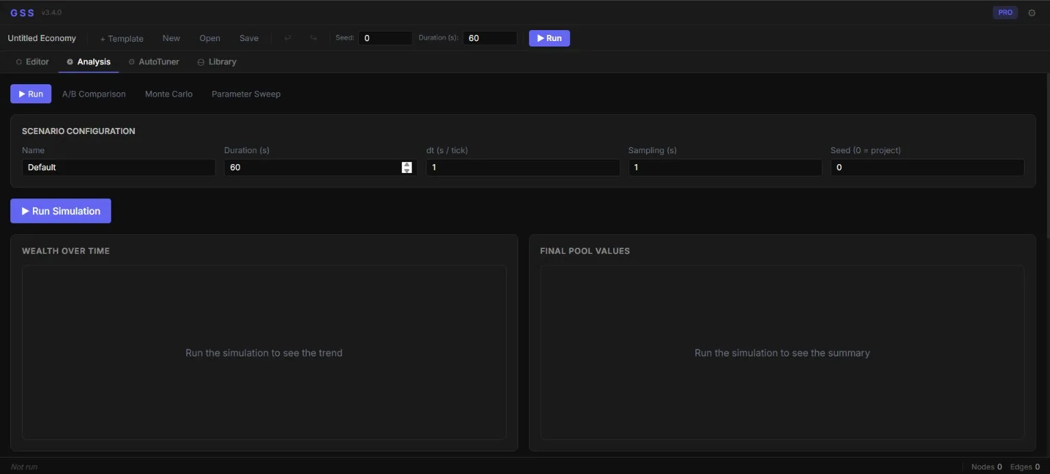1050x474 pixels.
Task: Decrease scenario duration with down stepper arrow
Action: click(407, 170)
